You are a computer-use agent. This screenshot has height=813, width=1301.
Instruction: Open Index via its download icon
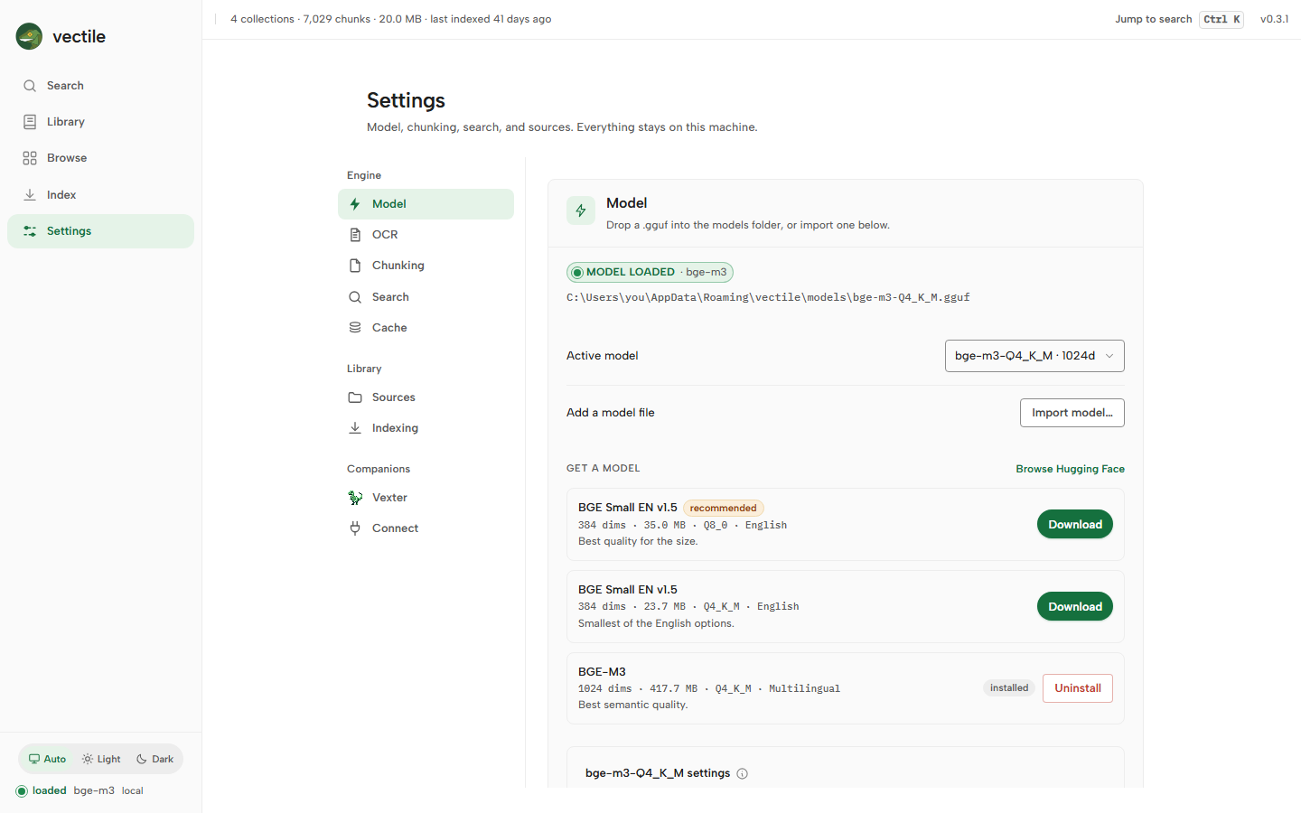coord(30,195)
